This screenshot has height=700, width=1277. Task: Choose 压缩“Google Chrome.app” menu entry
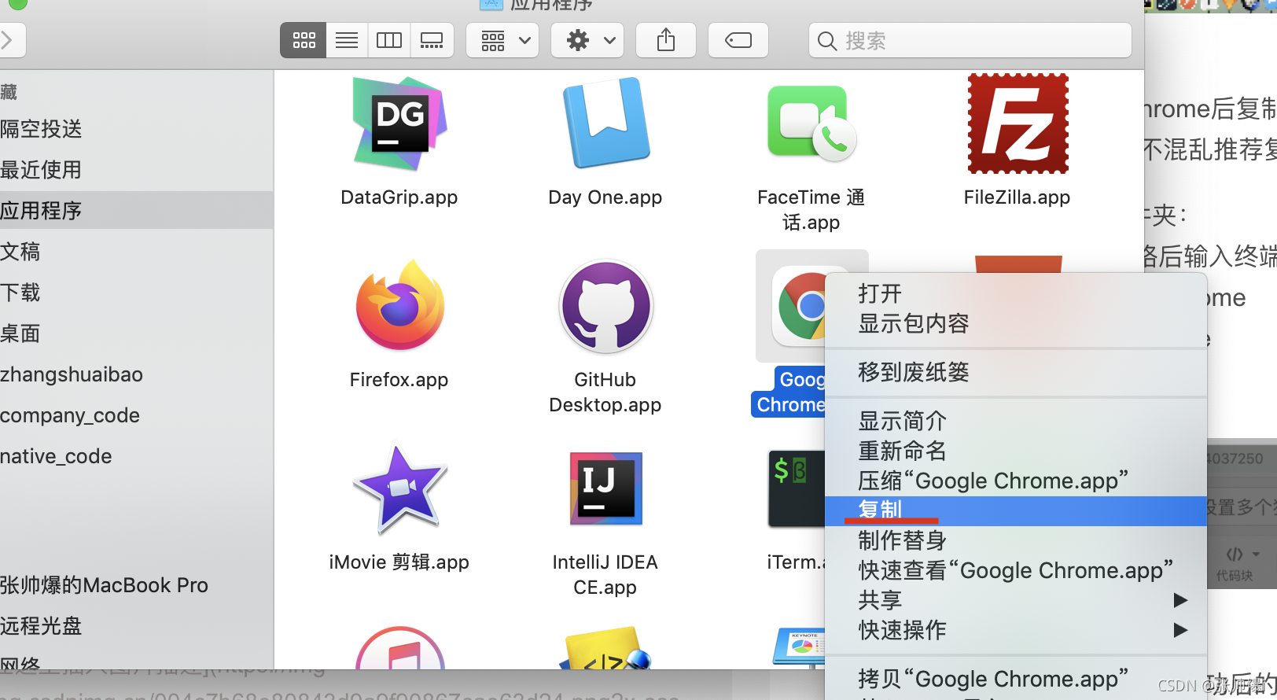point(1016,481)
